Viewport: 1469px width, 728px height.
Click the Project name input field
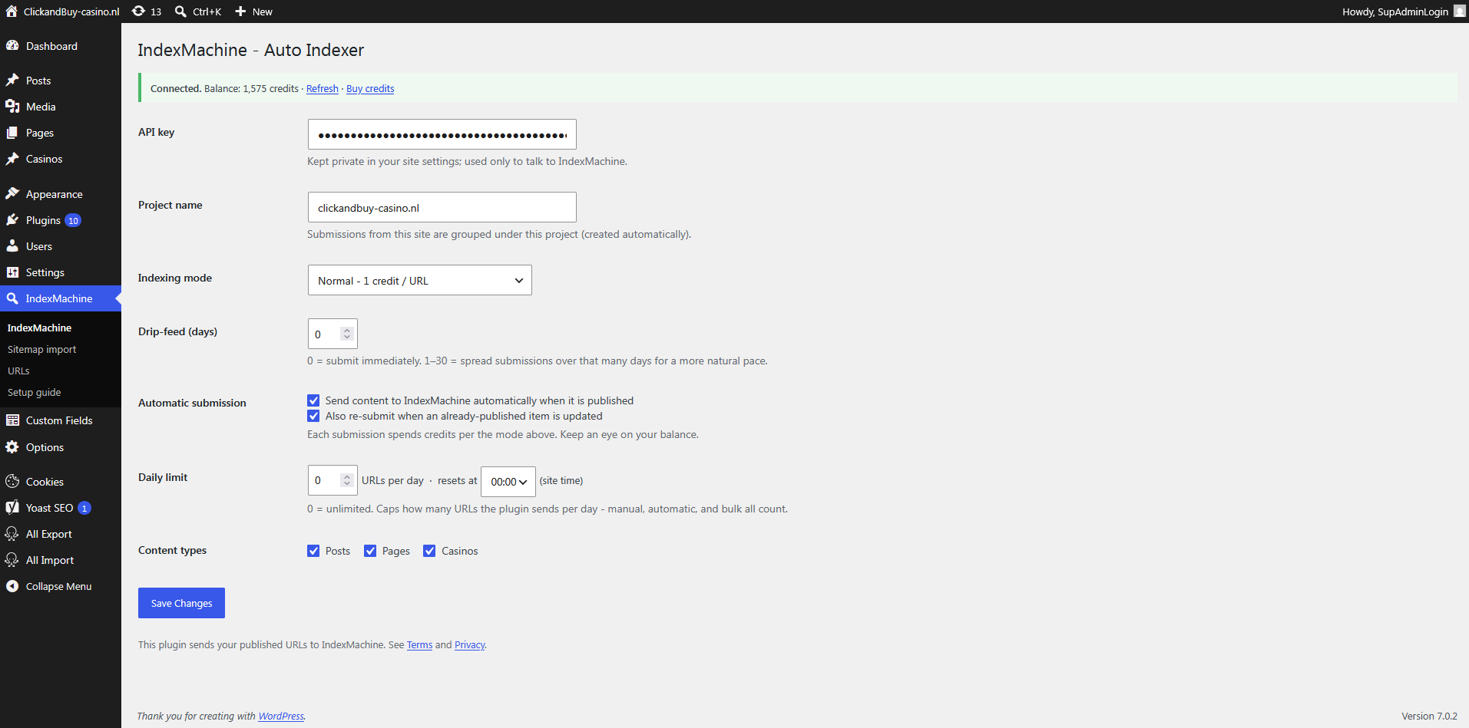442,207
